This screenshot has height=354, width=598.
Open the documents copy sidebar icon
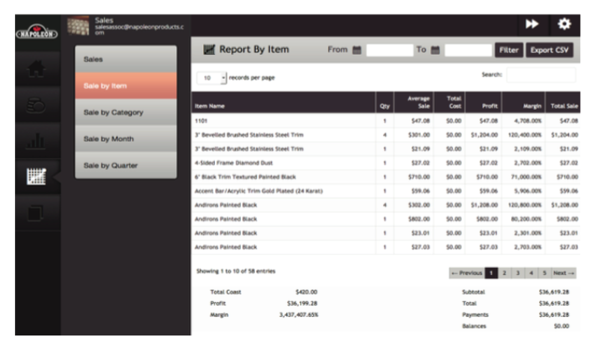pyautogui.click(x=37, y=213)
